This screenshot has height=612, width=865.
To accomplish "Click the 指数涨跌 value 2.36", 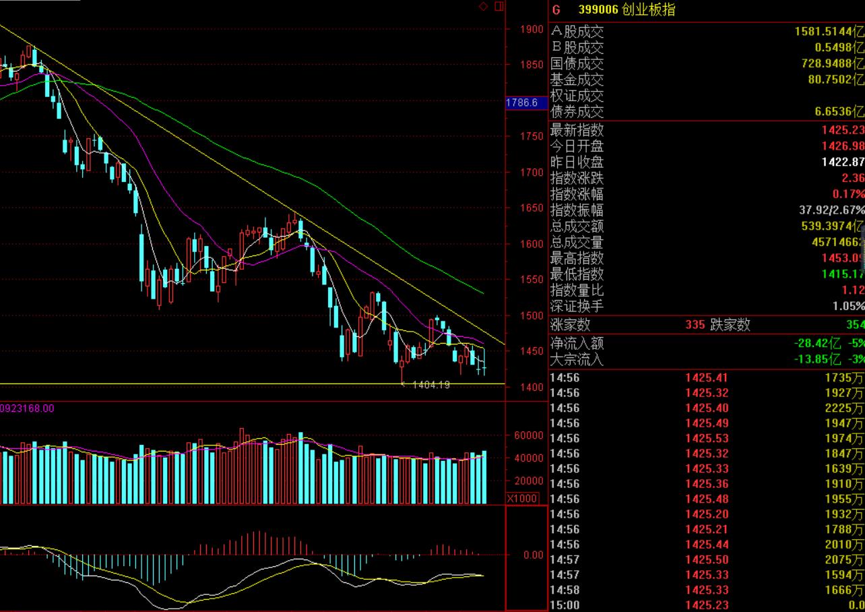I will (853, 179).
